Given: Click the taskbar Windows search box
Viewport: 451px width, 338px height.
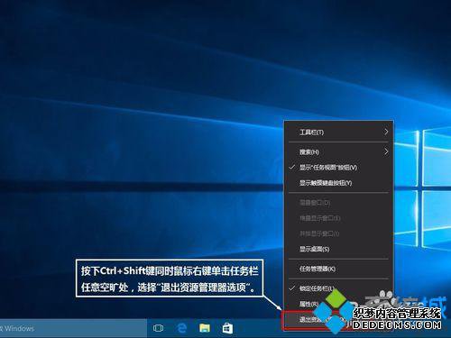Looking at the screenshot, I should pyautogui.click(x=73, y=328).
